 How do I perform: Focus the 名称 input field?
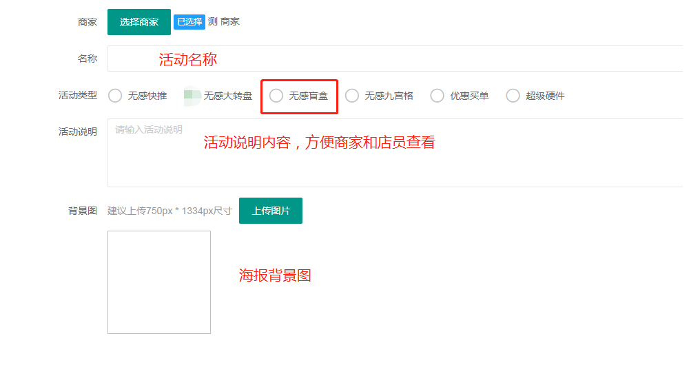pos(395,59)
